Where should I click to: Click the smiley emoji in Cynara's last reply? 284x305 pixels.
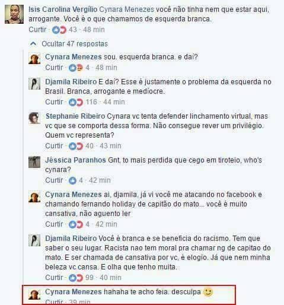click(208, 292)
